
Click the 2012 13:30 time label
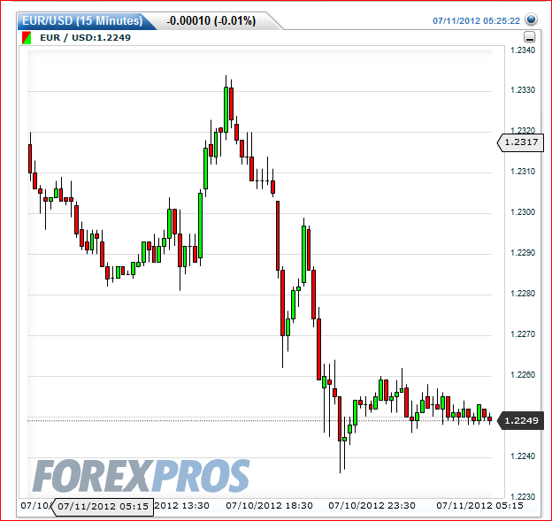coord(181,506)
